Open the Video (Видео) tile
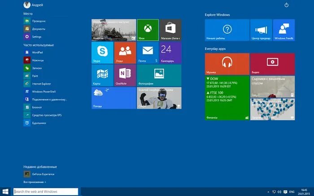 coord(273,64)
